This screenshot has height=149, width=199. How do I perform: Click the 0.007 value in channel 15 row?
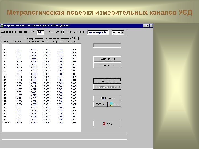33,92
